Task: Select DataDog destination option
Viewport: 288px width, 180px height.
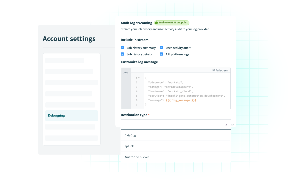Action: 176,135
